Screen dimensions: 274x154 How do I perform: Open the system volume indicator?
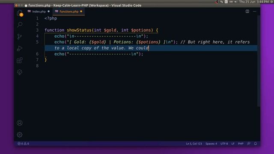click(x=236, y=2)
